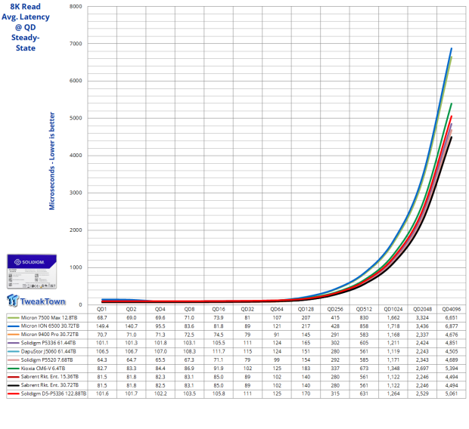Click the QD1 column header
Screen dimensions: 469x429
[x=101, y=309]
